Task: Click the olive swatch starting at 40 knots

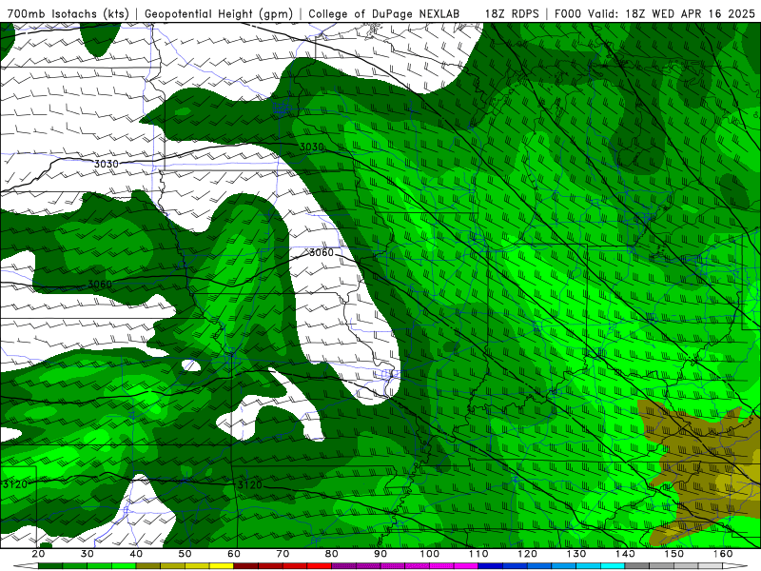Action: coord(148,565)
